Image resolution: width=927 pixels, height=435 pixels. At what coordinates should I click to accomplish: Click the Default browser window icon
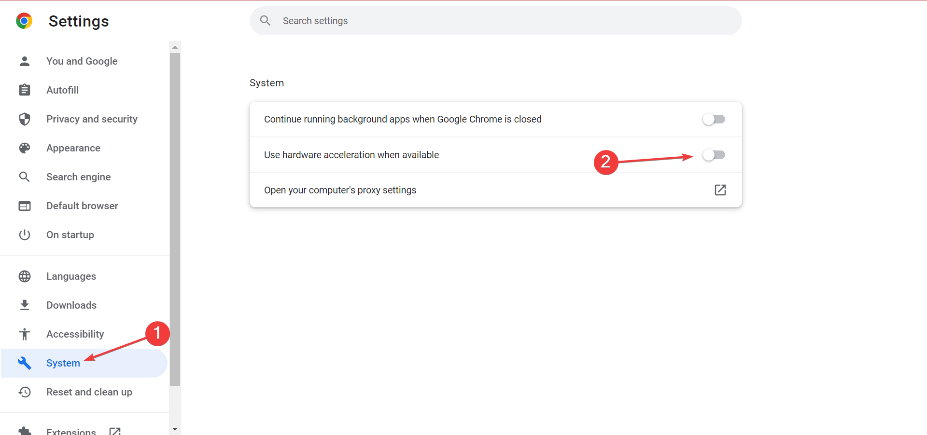click(x=25, y=206)
